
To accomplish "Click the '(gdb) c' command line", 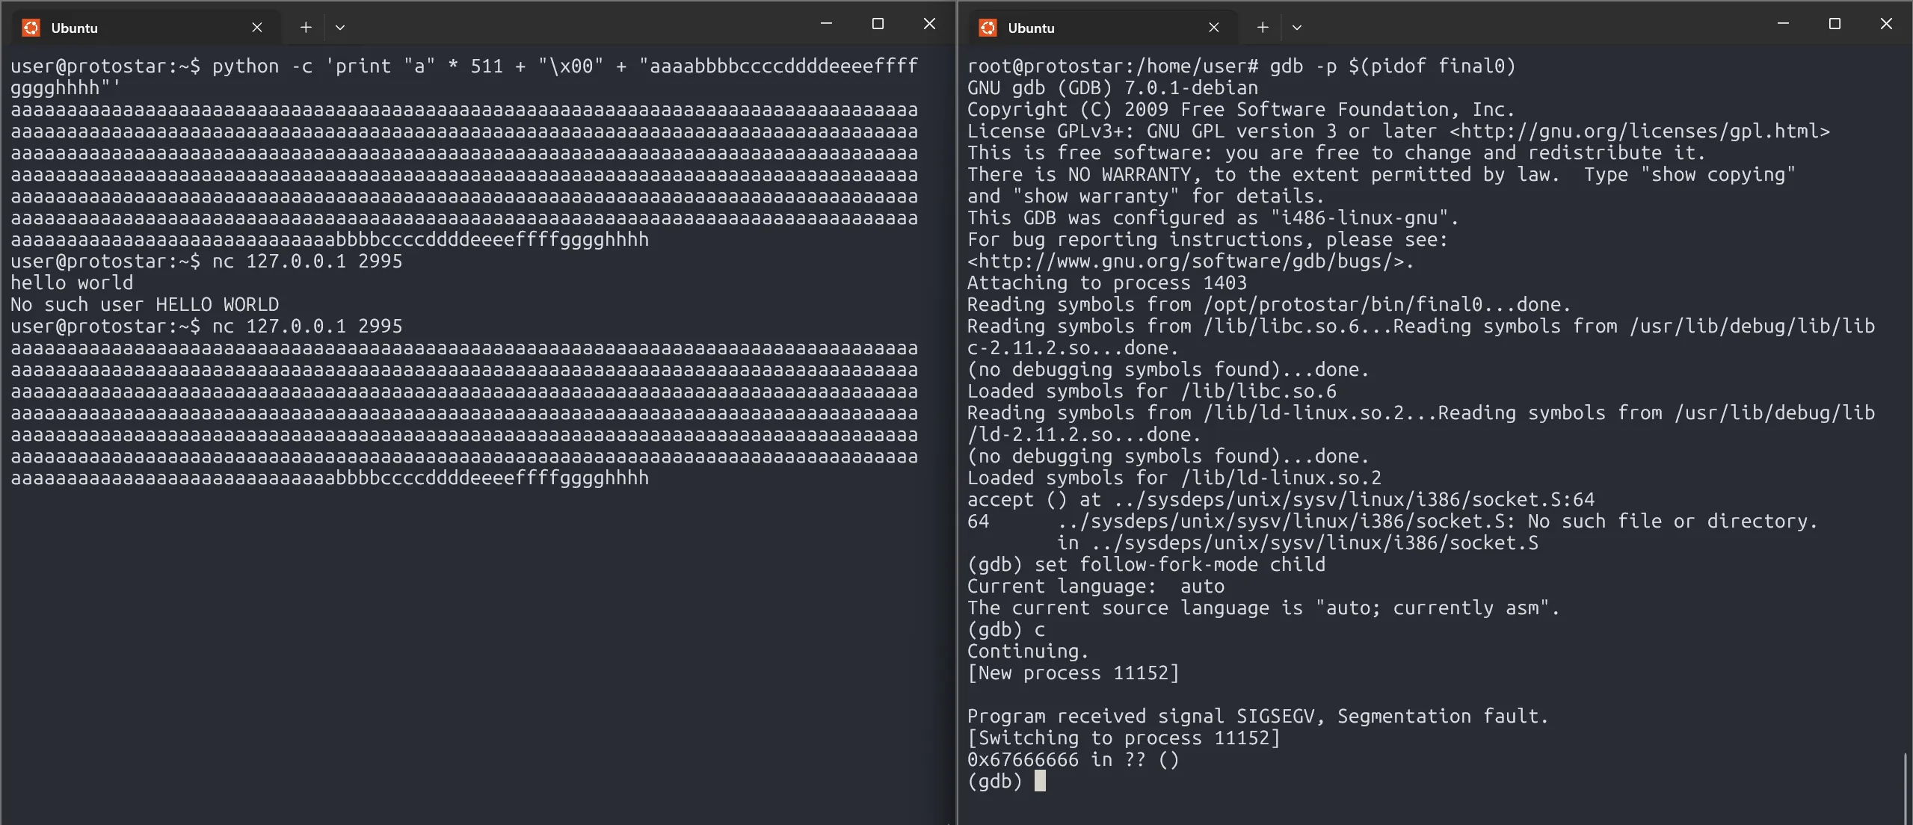I will (x=1005, y=630).
